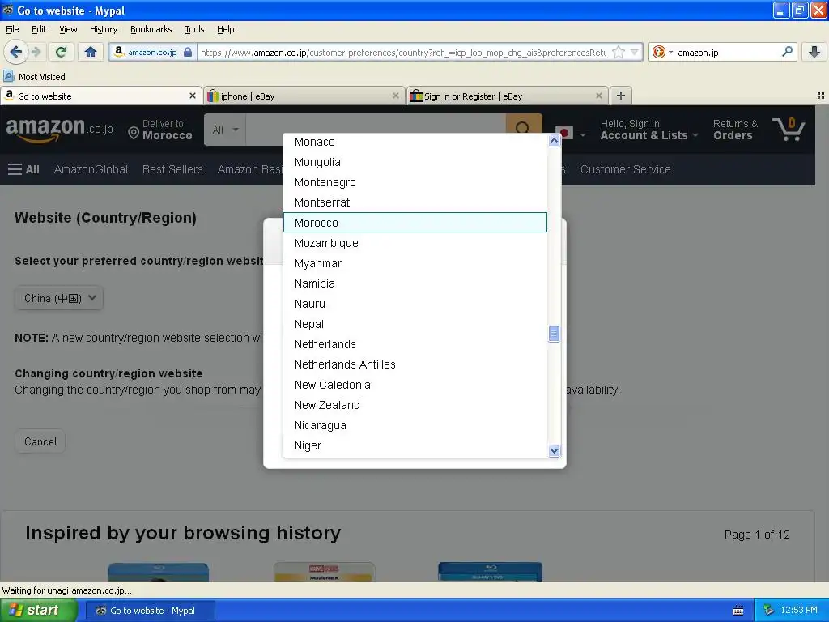829x622 pixels.
Task: Open the Windows Start button
Action: tap(39, 611)
